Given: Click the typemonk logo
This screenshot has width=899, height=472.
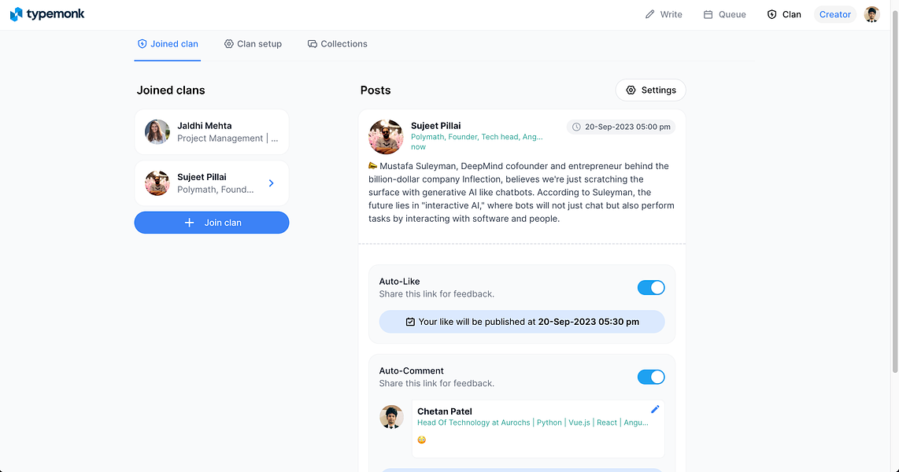Looking at the screenshot, I should (x=47, y=14).
